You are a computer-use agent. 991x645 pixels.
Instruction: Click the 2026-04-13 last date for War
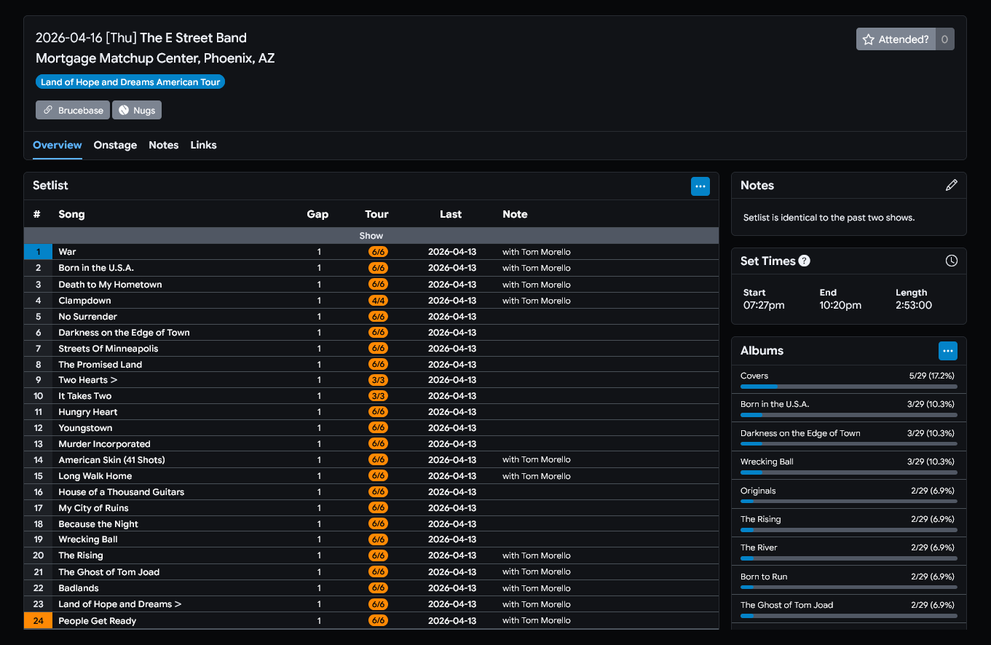(451, 252)
